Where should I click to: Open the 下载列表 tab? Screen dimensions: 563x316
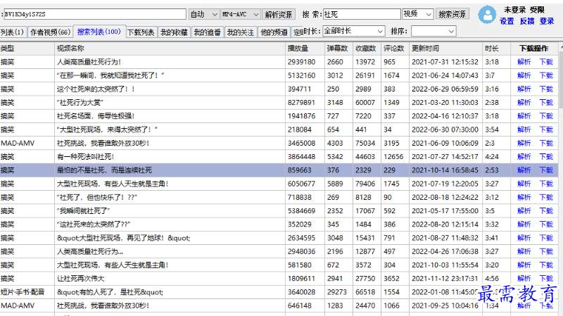(141, 32)
